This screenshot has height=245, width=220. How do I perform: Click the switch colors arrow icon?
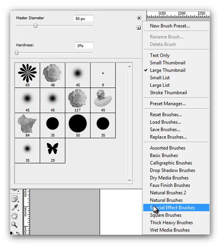tap(18, 233)
